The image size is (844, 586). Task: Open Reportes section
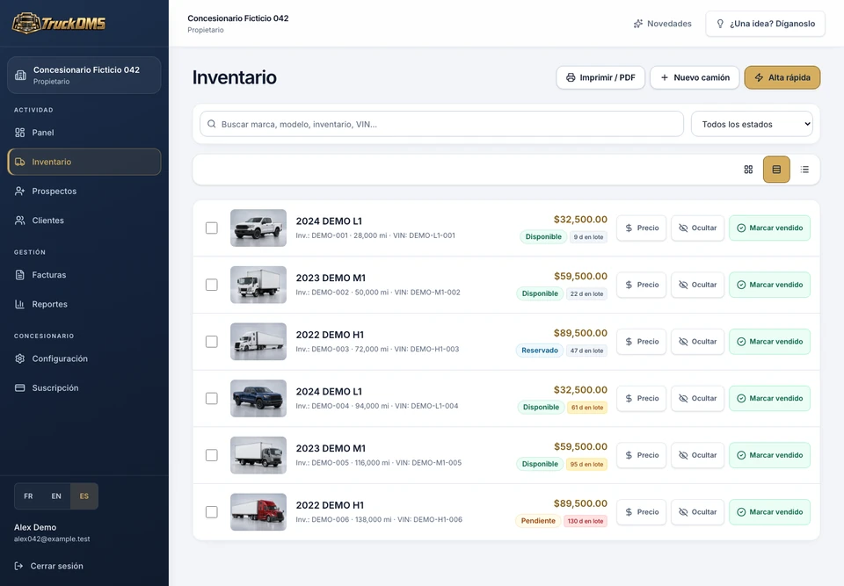coord(84,304)
